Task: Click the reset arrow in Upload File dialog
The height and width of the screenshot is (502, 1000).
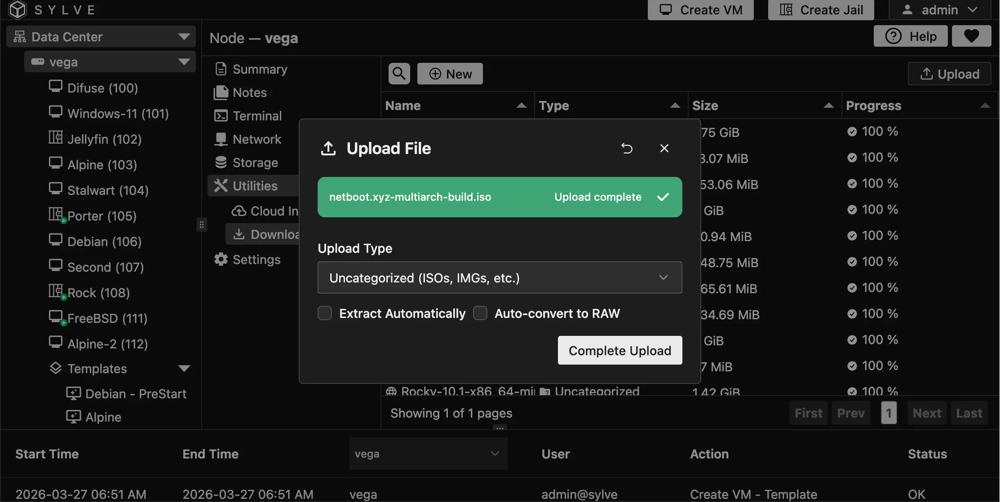Action: pos(627,148)
